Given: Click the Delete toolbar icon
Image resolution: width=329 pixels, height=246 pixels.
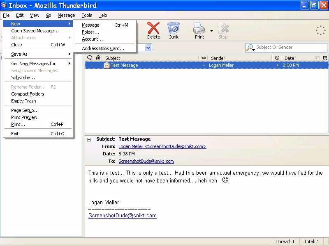Looking at the screenshot, I should coord(153,30).
